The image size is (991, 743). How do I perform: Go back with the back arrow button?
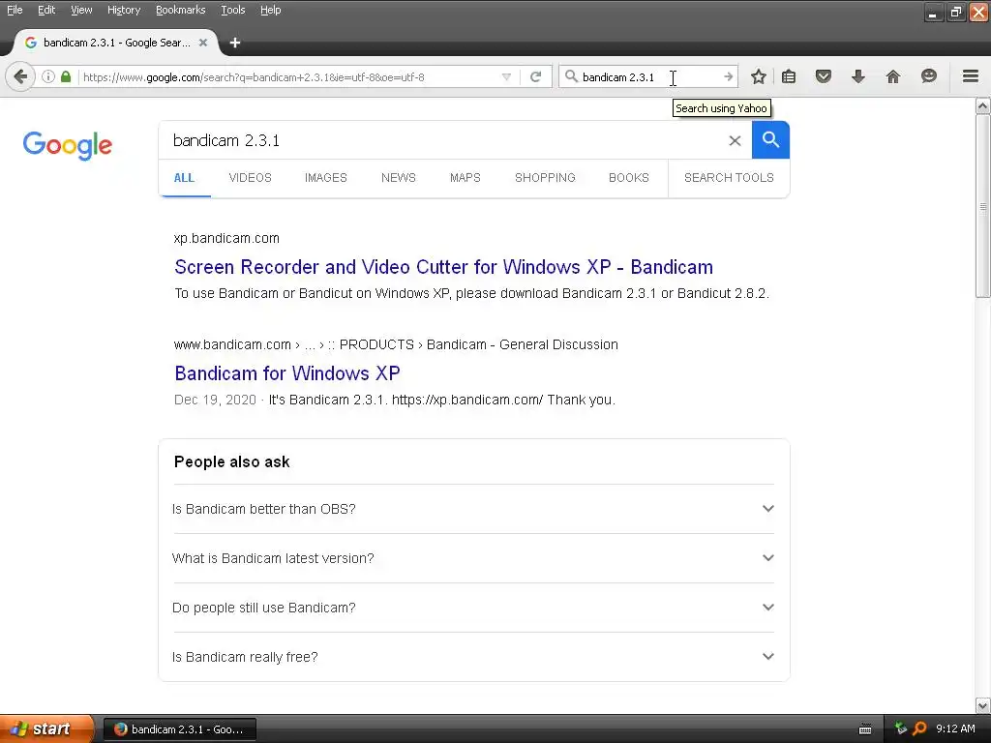tap(19, 77)
